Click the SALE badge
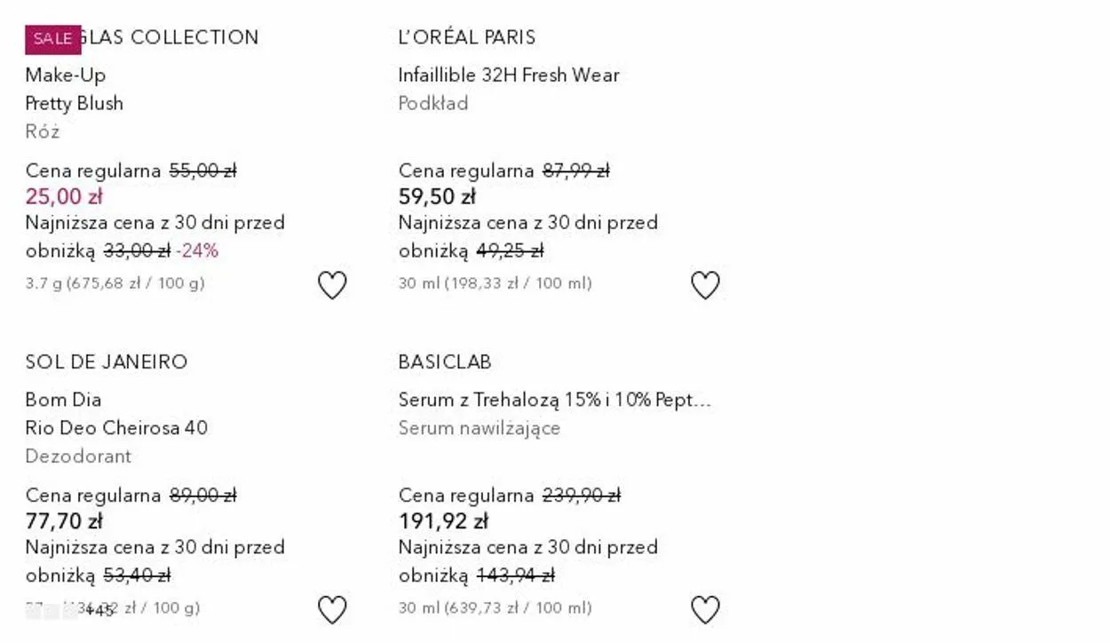The height and width of the screenshot is (643, 1110). click(52, 39)
